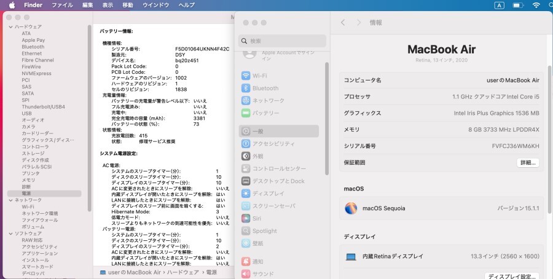Click the System Information sidebar scrollbar
553x279 pixels.
pyautogui.click(x=90, y=118)
